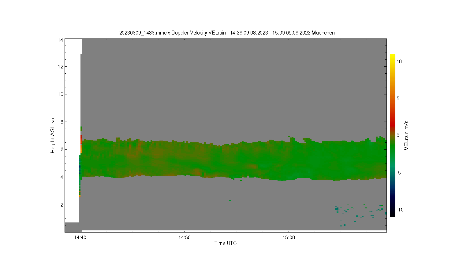
Task: Click the 15:00 time tick label
Action: coord(289,237)
